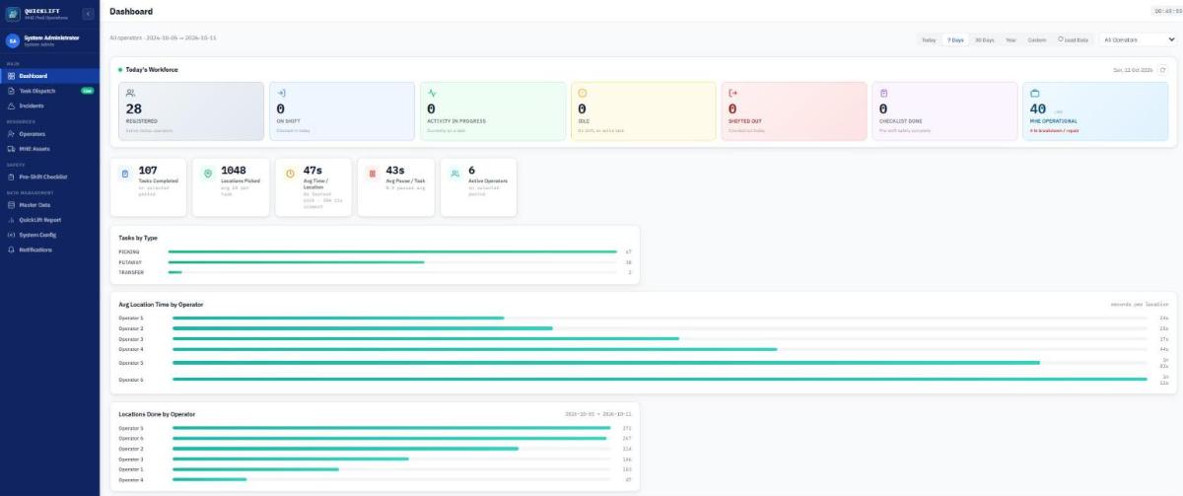Viewport: 1183px width, 496px height.
Task: Click the Tasks Completed clipboard icon
Action: pos(124,174)
